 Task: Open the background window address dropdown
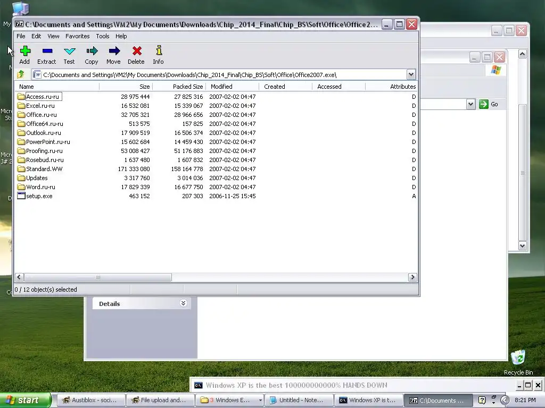(x=470, y=104)
